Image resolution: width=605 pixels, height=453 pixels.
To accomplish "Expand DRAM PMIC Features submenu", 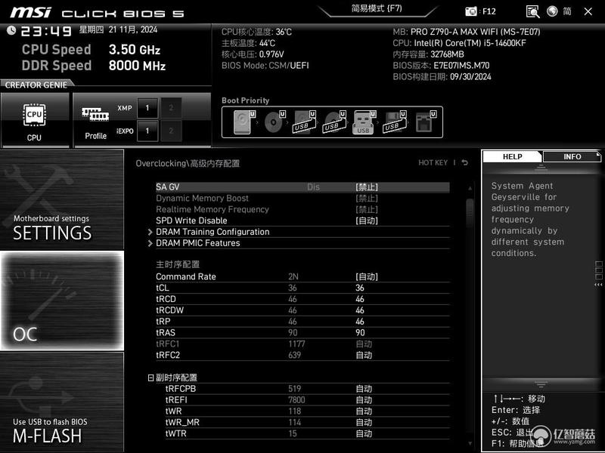I will pos(198,243).
